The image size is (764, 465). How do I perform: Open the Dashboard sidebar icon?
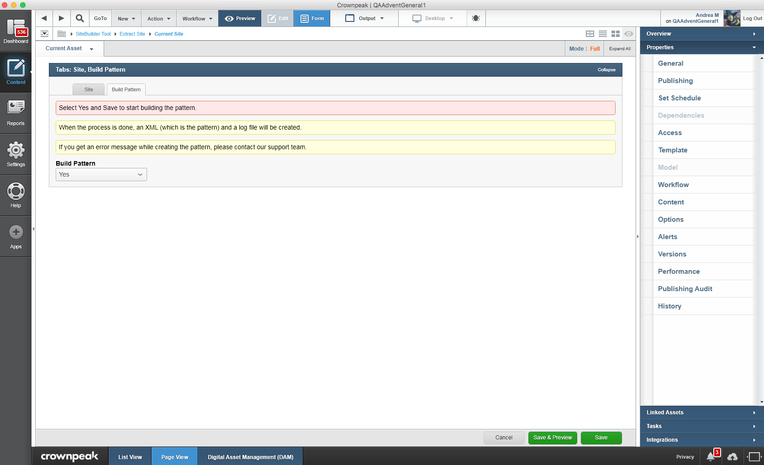tap(16, 31)
